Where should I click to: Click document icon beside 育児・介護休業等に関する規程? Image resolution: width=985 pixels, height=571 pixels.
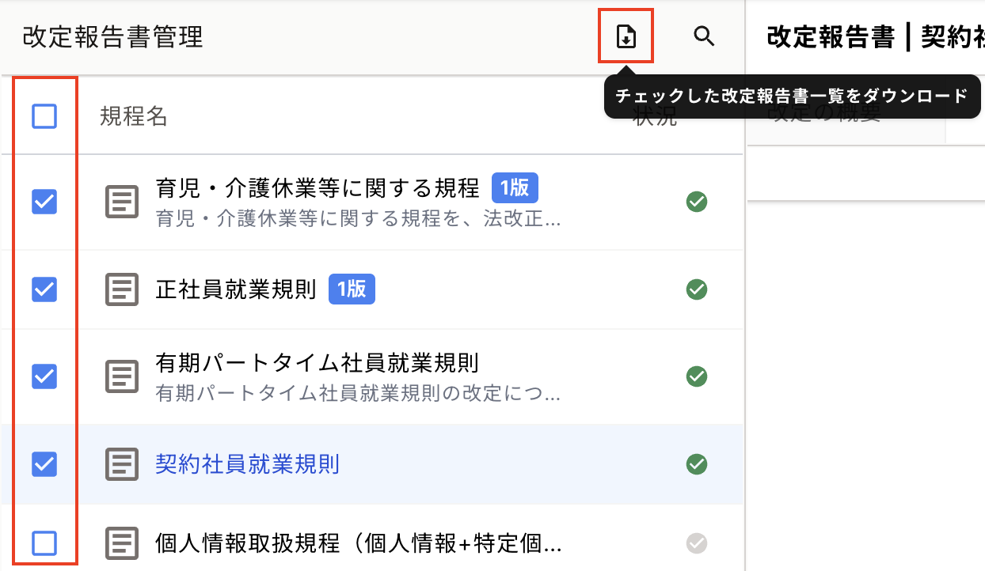(x=122, y=202)
